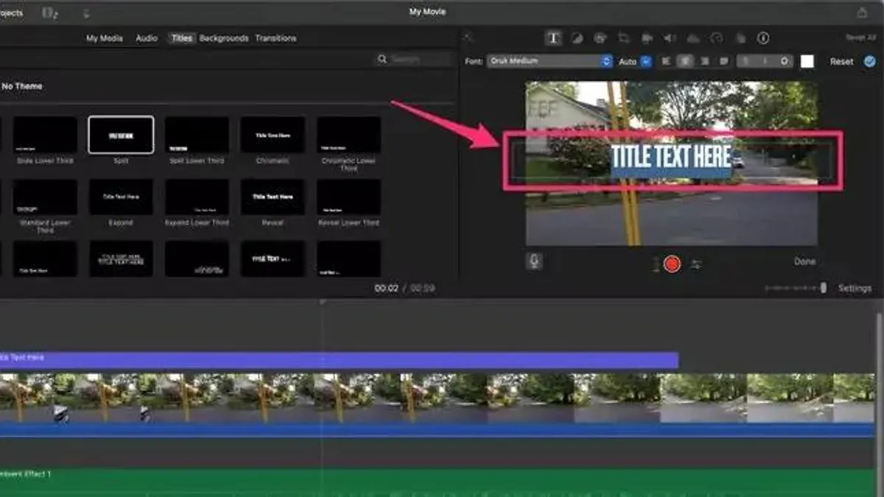This screenshot has height=497, width=884.
Task: Choose the Reveal title thumbnail
Action: click(273, 197)
